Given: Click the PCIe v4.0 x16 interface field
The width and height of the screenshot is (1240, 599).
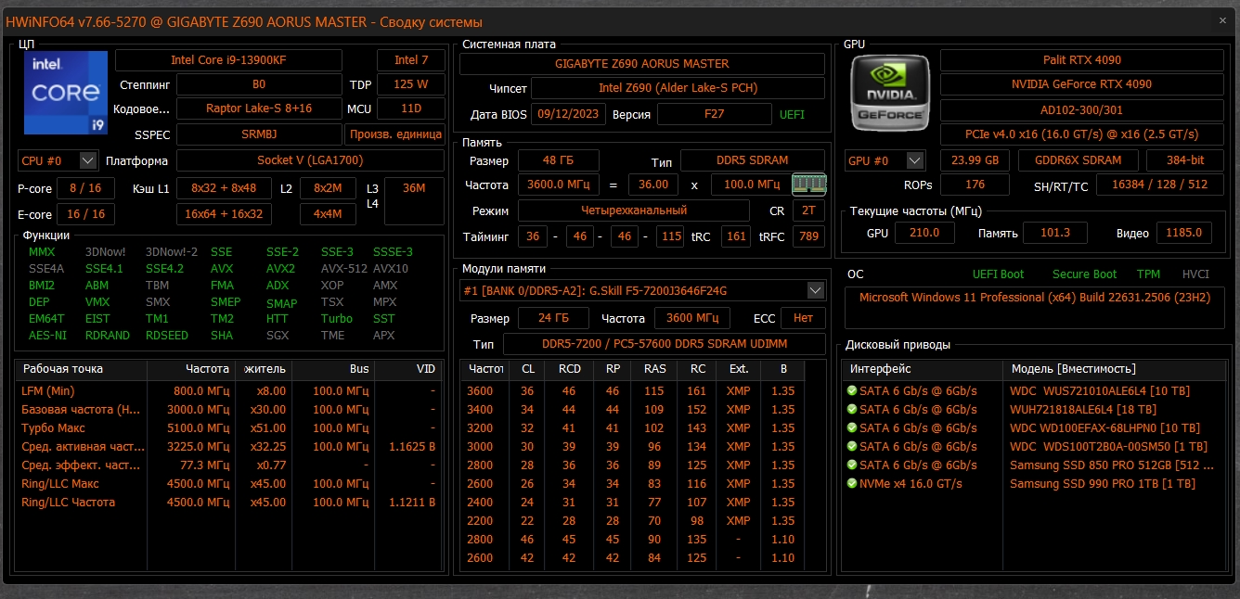Looking at the screenshot, I should tap(1082, 134).
